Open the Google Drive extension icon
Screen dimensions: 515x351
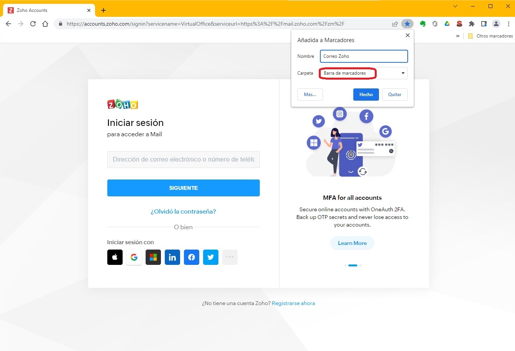pyautogui.click(x=447, y=24)
